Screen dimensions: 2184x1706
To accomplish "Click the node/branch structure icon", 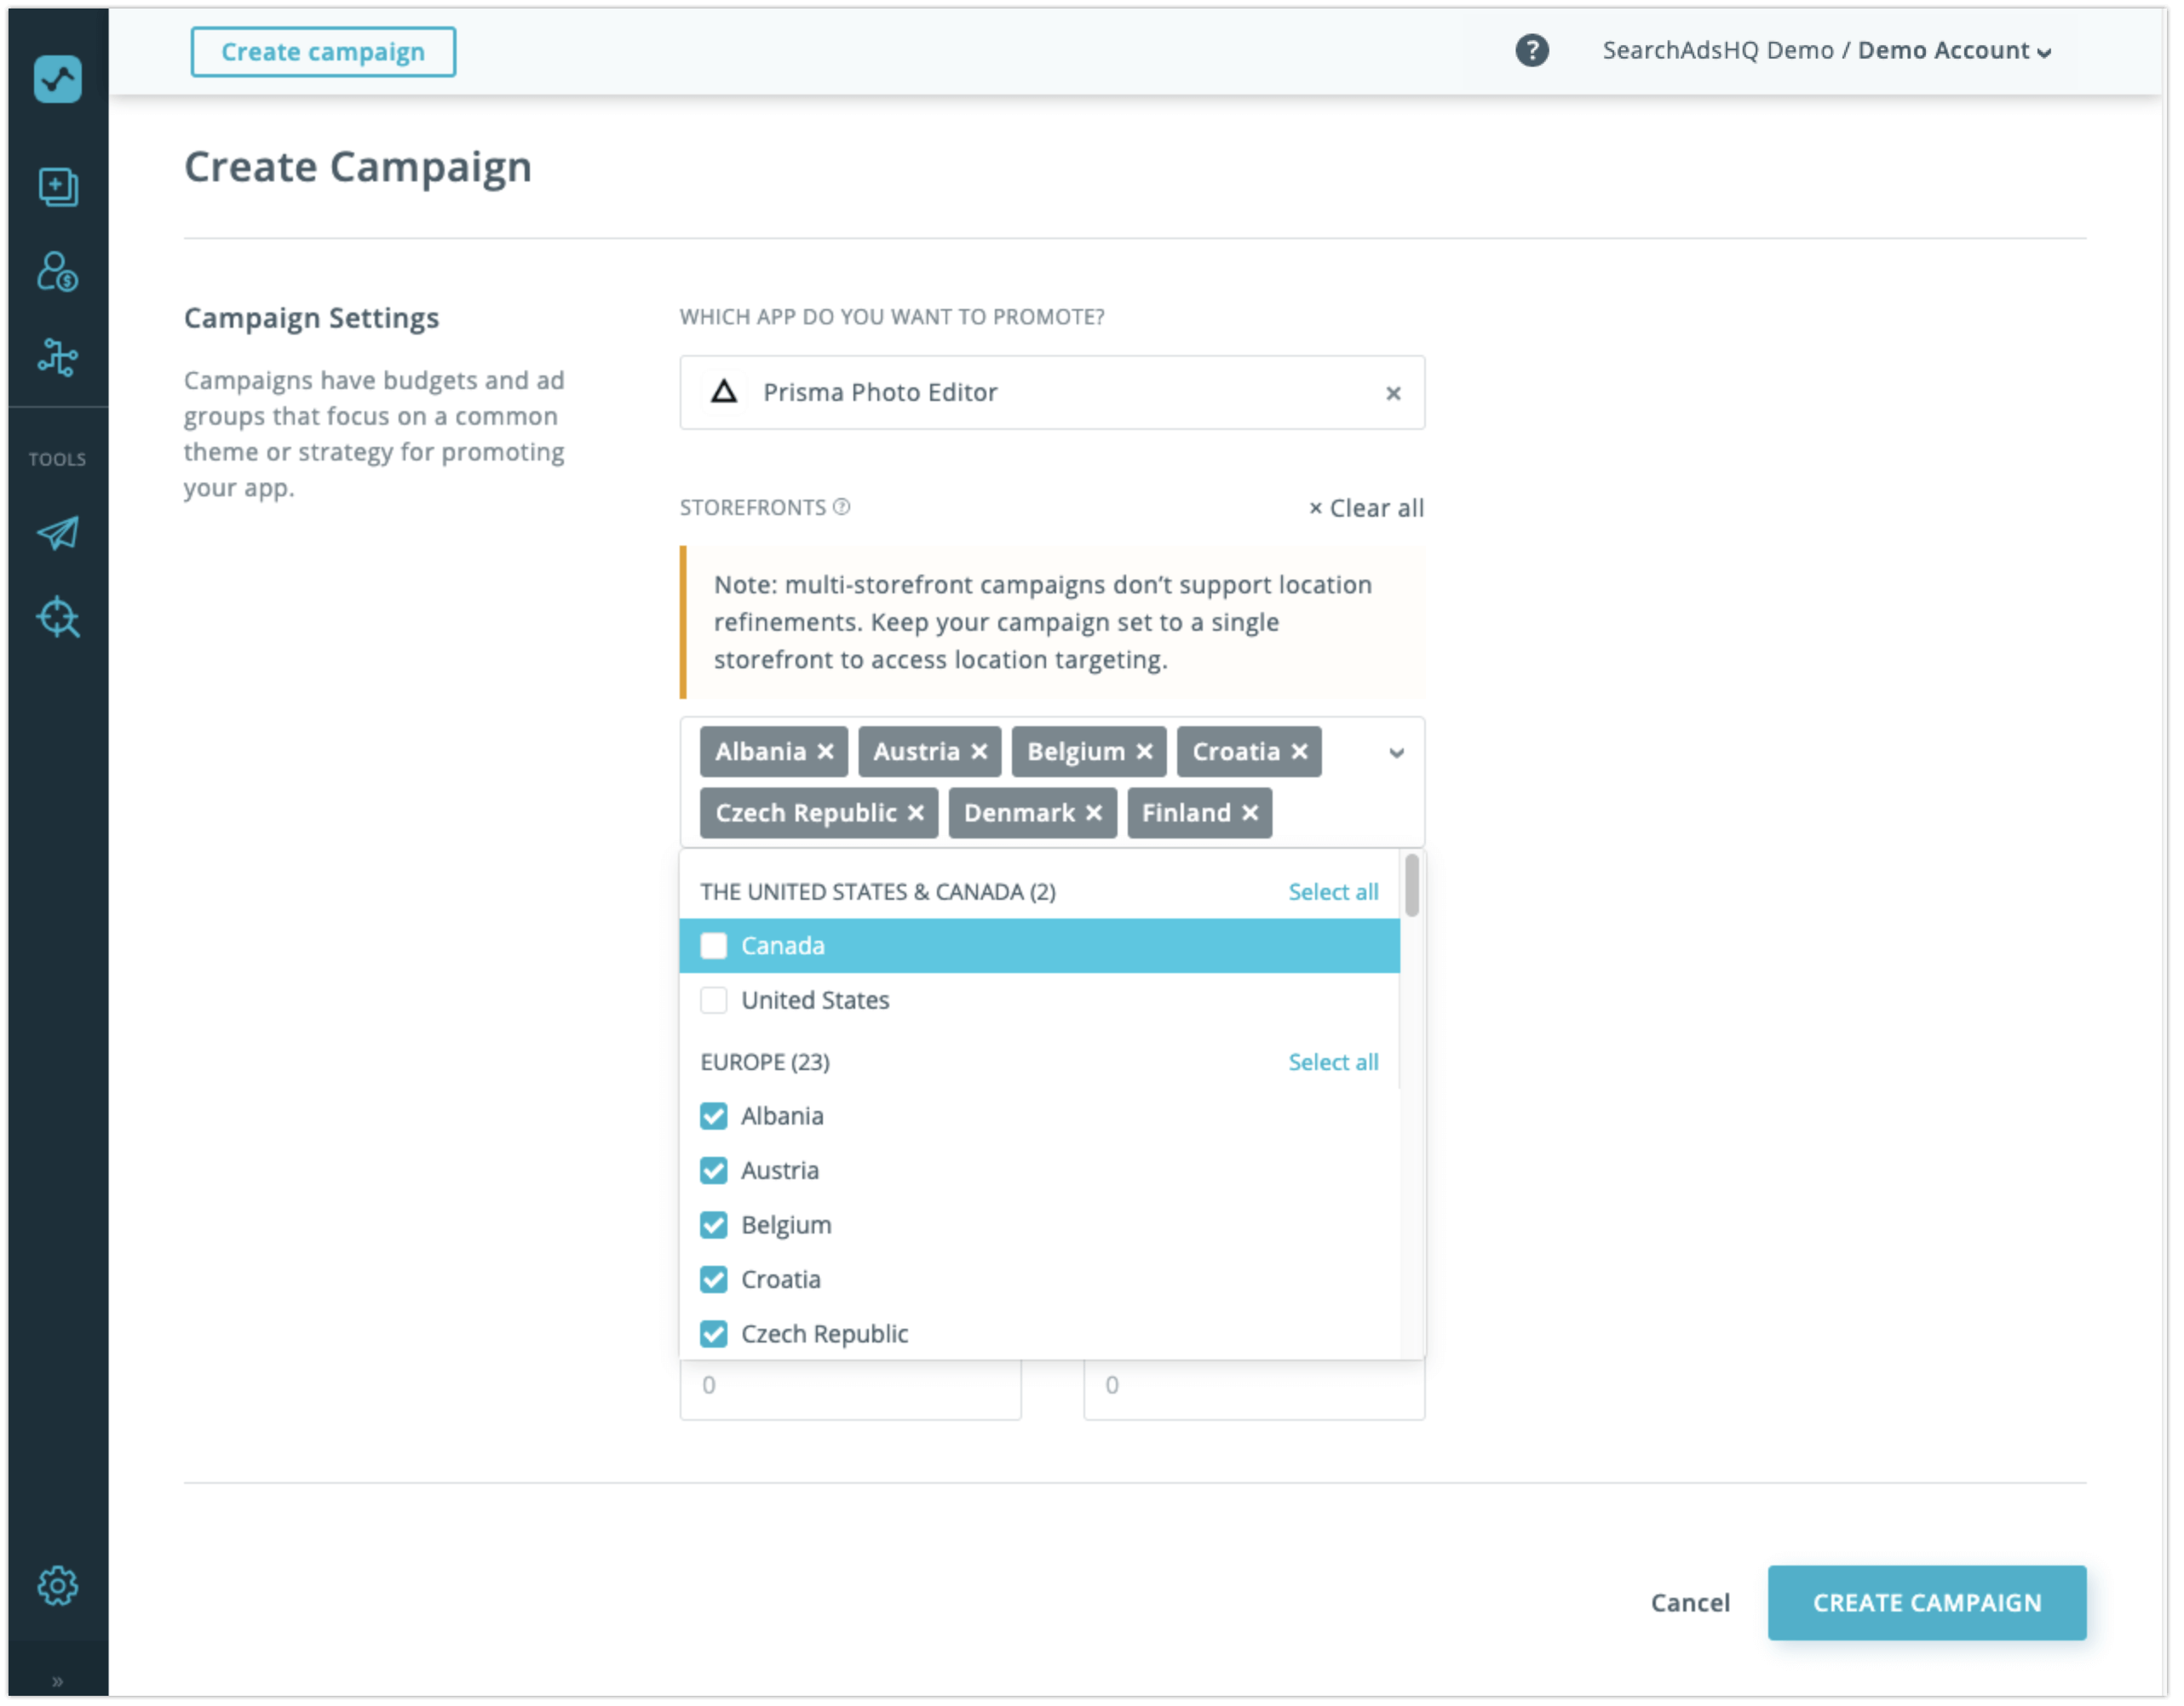I will coord(59,354).
